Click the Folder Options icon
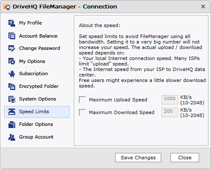 coord(12,125)
